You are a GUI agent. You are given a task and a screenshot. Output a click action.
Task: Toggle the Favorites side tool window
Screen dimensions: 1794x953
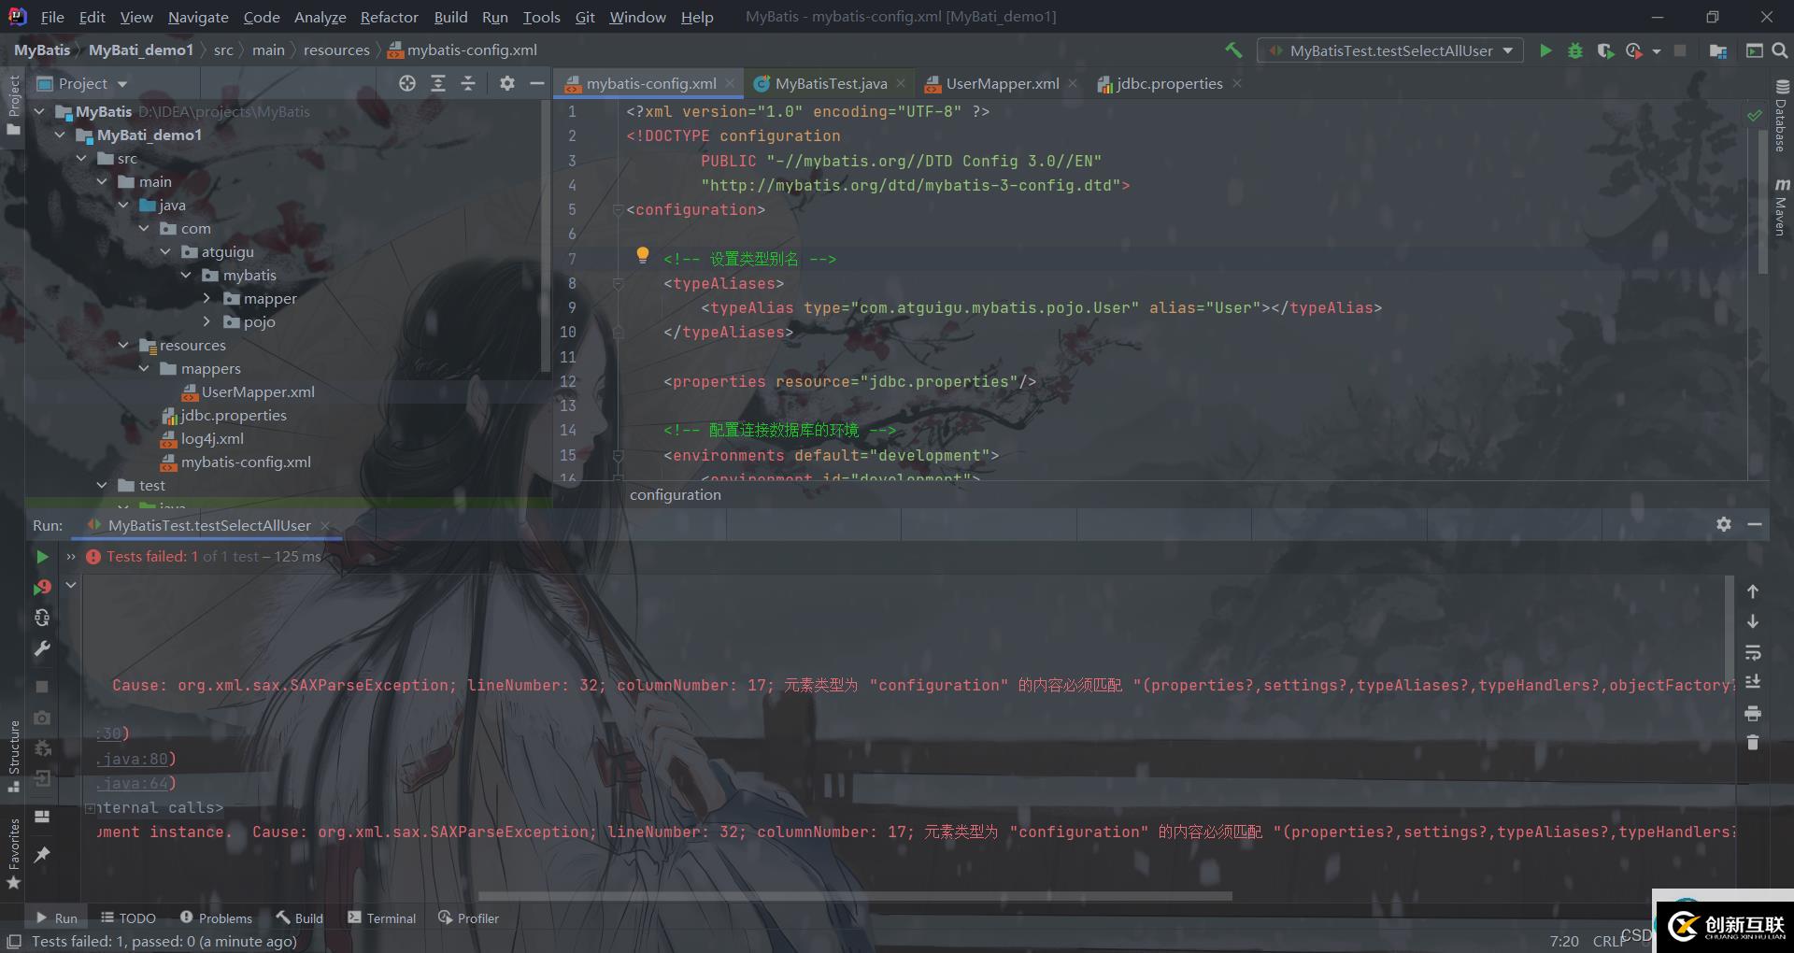[x=13, y=854]
